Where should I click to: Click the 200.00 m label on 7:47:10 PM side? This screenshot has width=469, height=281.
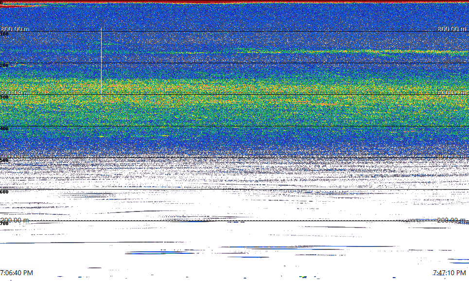(452, 220)
